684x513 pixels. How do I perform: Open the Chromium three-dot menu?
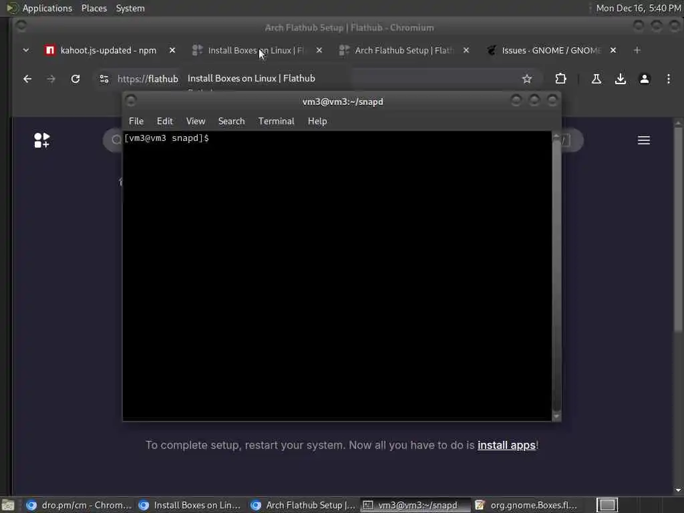(x=668, y=79)
